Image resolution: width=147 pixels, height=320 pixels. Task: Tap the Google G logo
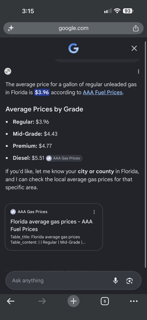[73, 48]
